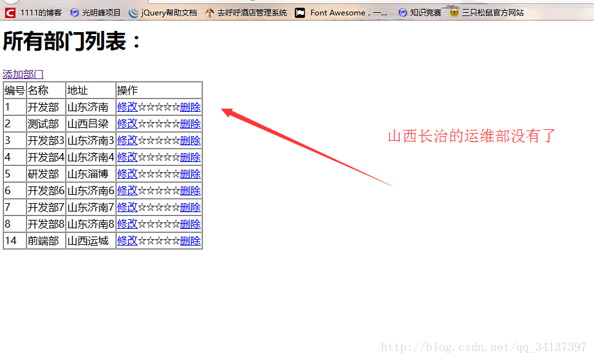Image resolution: width=594 pixels, height=360 pixels.
Task: Click 修改 for 开发部 山东济南 row
Action: click(x=127, y=107)
